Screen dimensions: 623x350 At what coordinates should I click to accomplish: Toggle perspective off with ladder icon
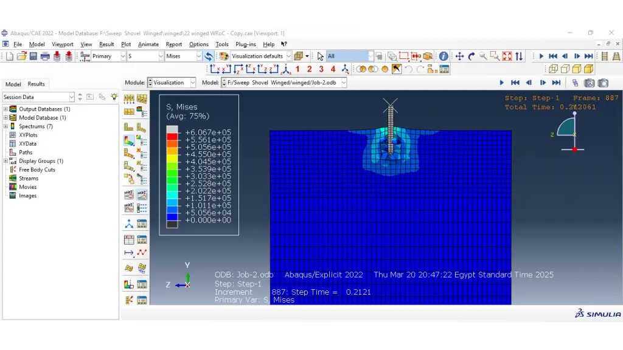tap(605, 57)
